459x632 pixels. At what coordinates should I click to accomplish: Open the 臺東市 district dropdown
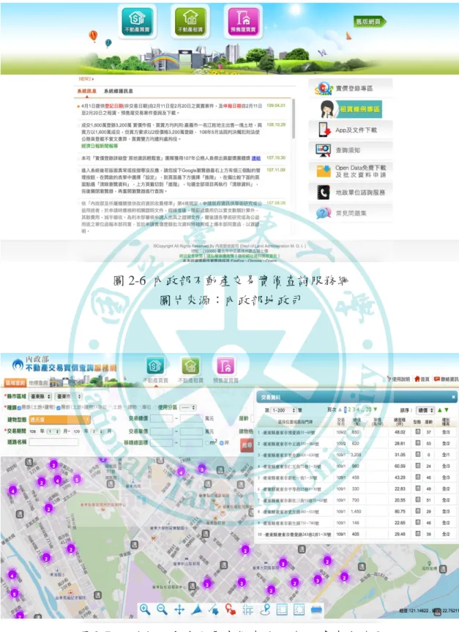(69, 397)
